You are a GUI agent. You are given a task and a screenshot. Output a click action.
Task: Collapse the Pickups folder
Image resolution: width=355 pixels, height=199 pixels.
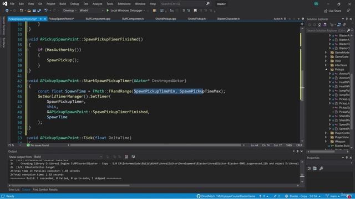(x=326, y=70)
